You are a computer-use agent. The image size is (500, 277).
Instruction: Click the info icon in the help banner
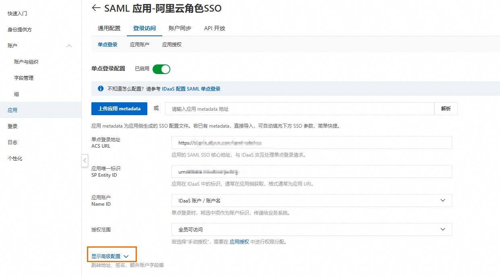[101, 89]
